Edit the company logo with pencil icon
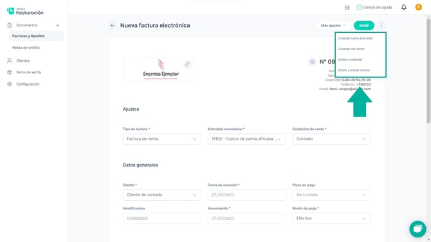This screenshot has width=431, height=242. coord(187,64)
